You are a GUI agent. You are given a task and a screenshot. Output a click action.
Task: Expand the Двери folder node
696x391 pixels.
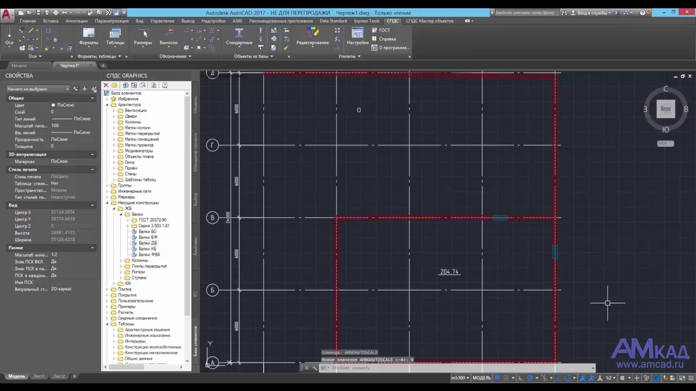[x=114, y=116]
